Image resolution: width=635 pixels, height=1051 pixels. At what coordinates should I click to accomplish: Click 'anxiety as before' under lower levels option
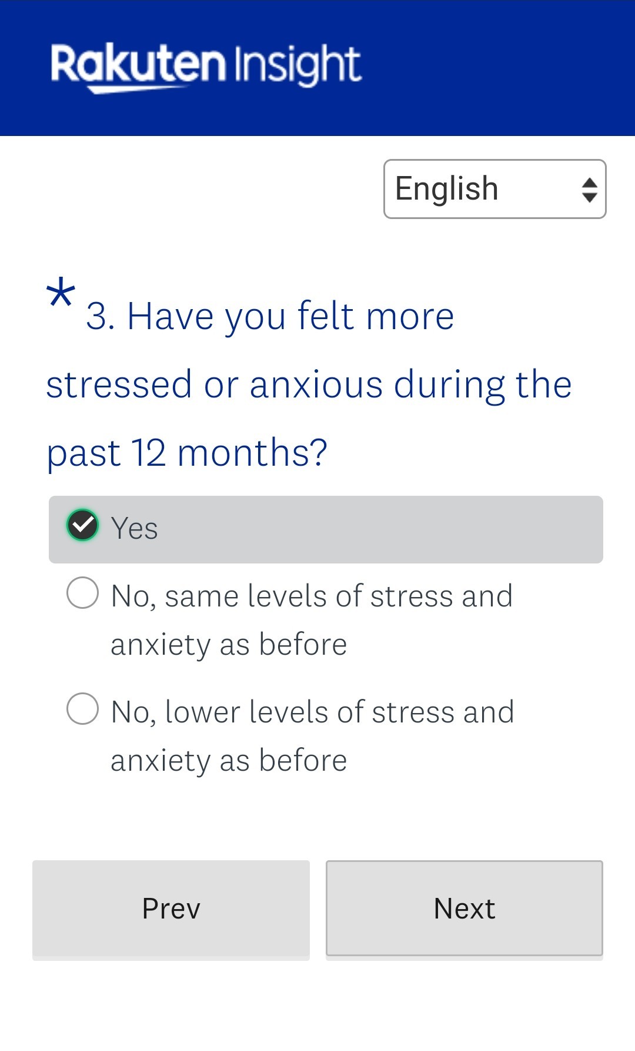pos(229,761)
